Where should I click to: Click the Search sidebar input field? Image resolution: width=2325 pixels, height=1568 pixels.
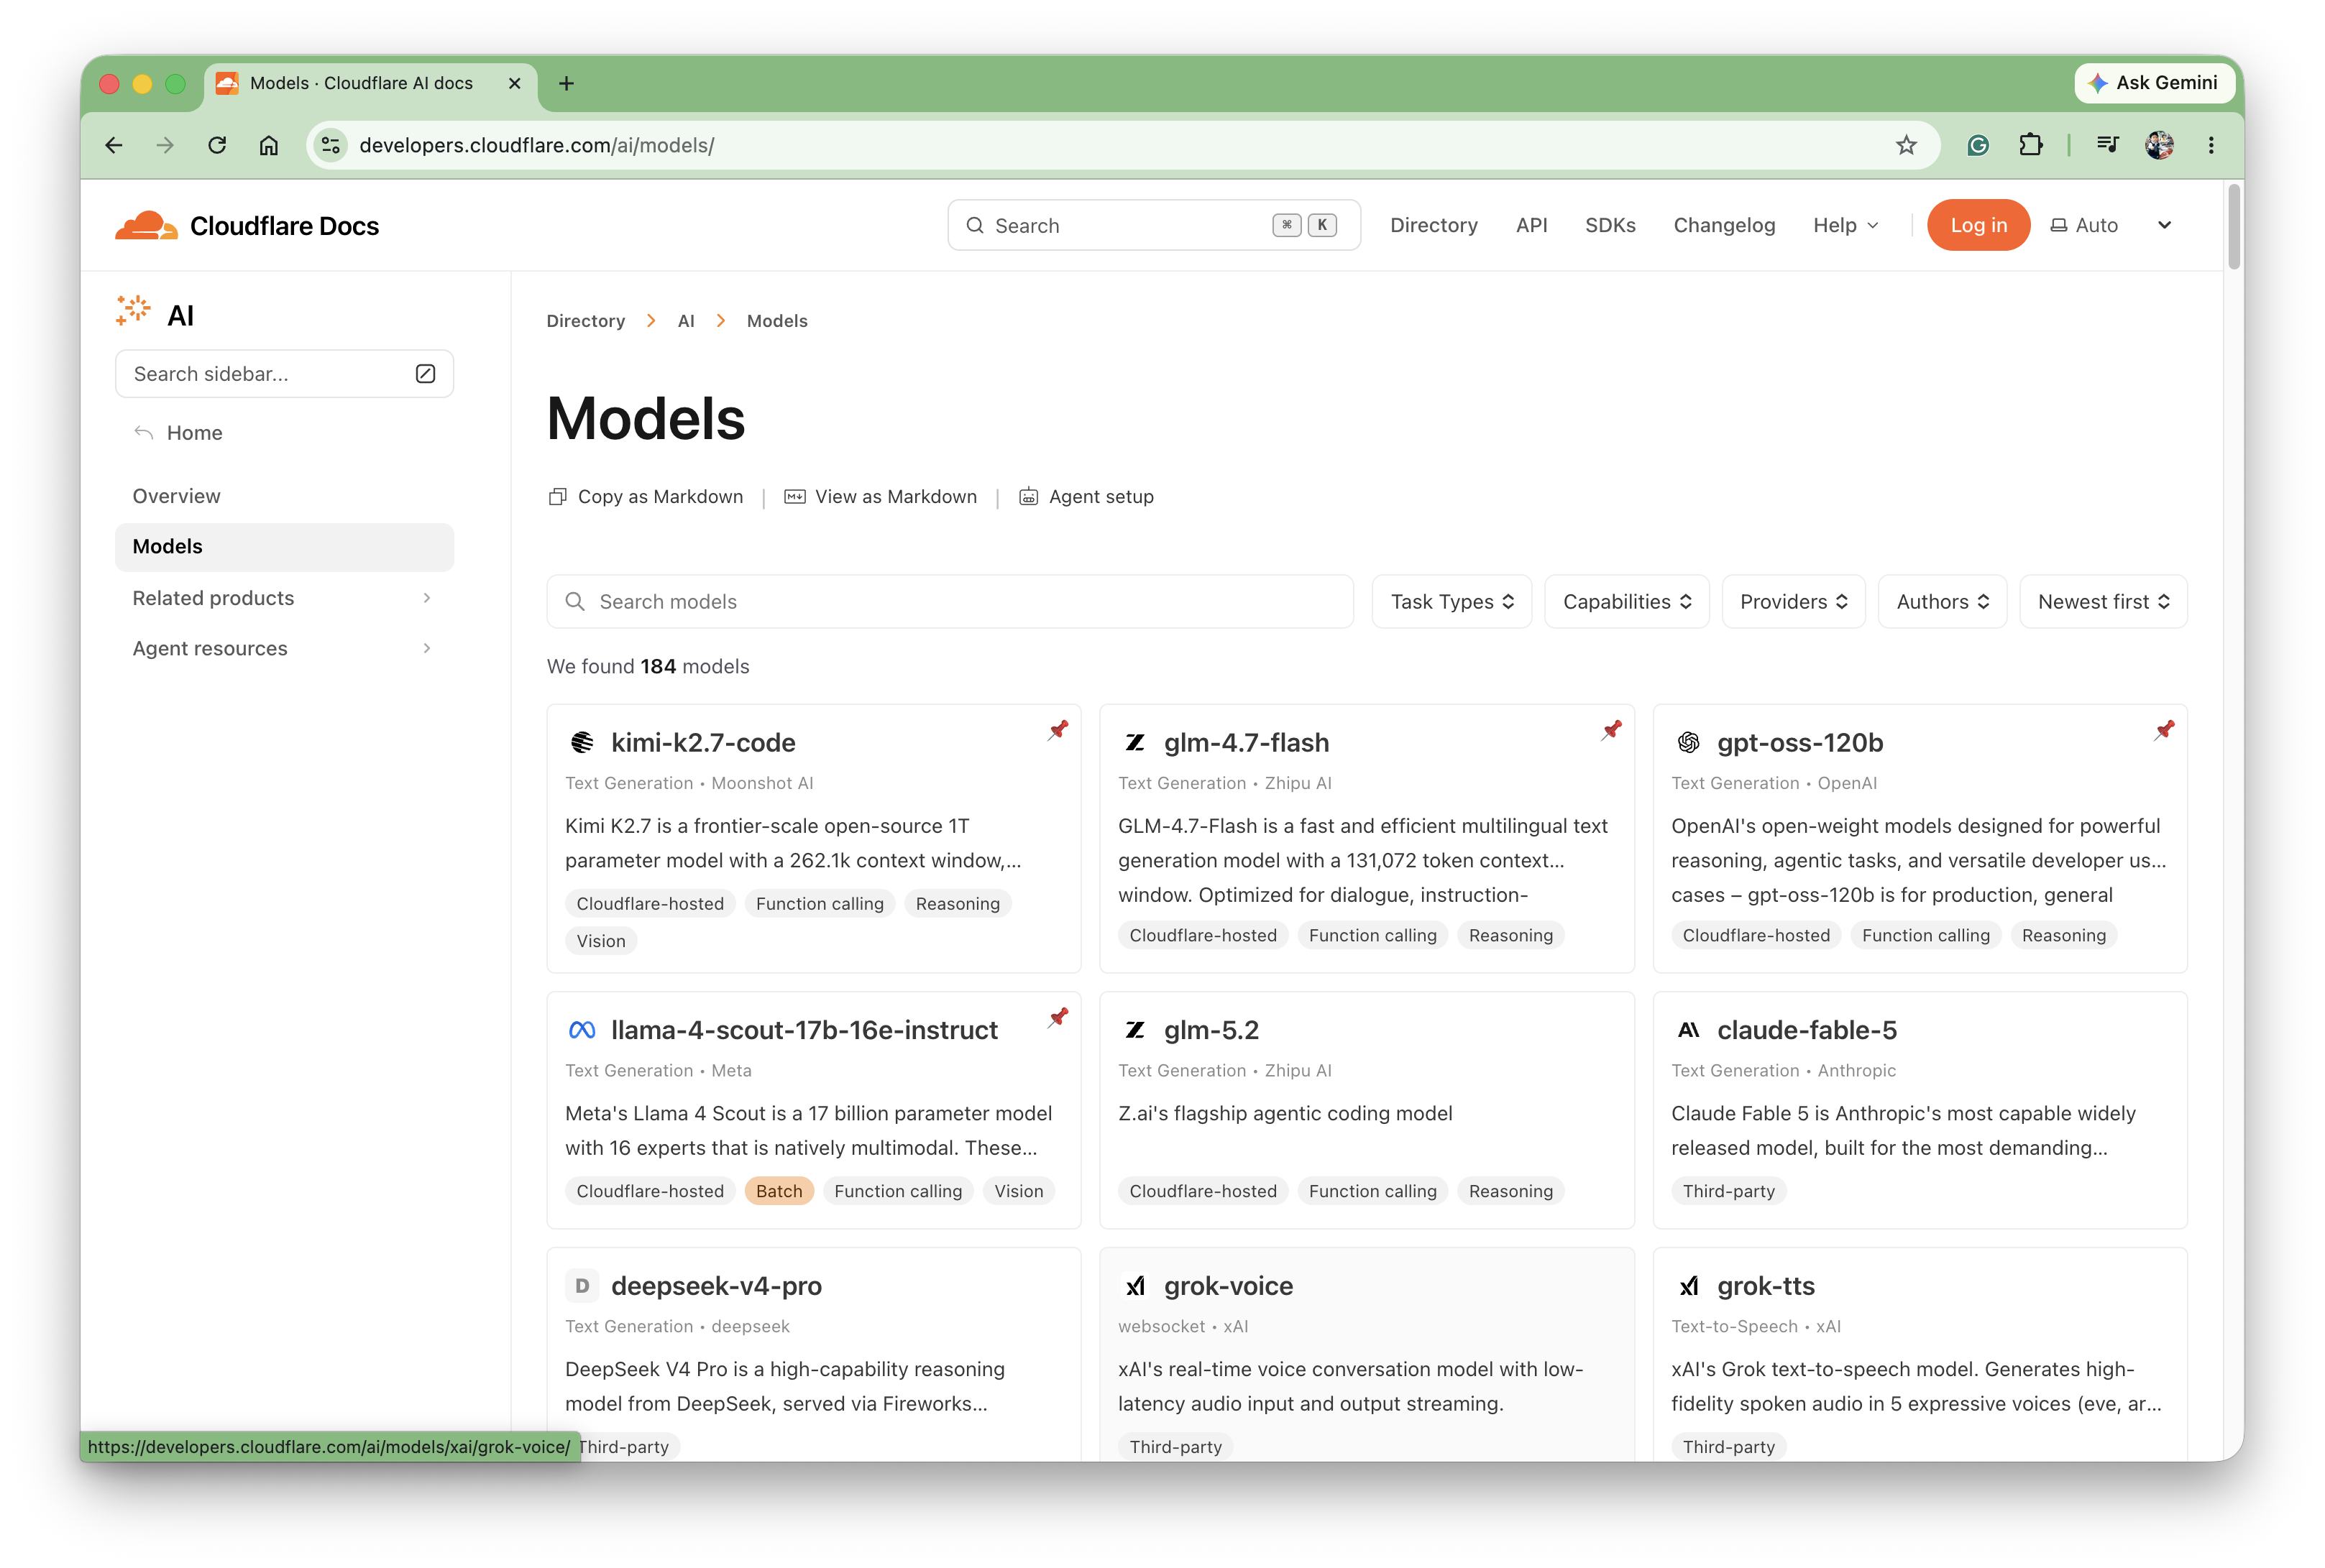coord(284,374)
